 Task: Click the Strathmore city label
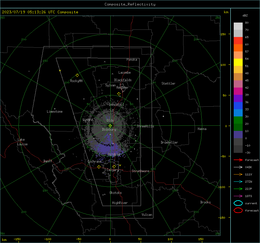coord(140,171)
